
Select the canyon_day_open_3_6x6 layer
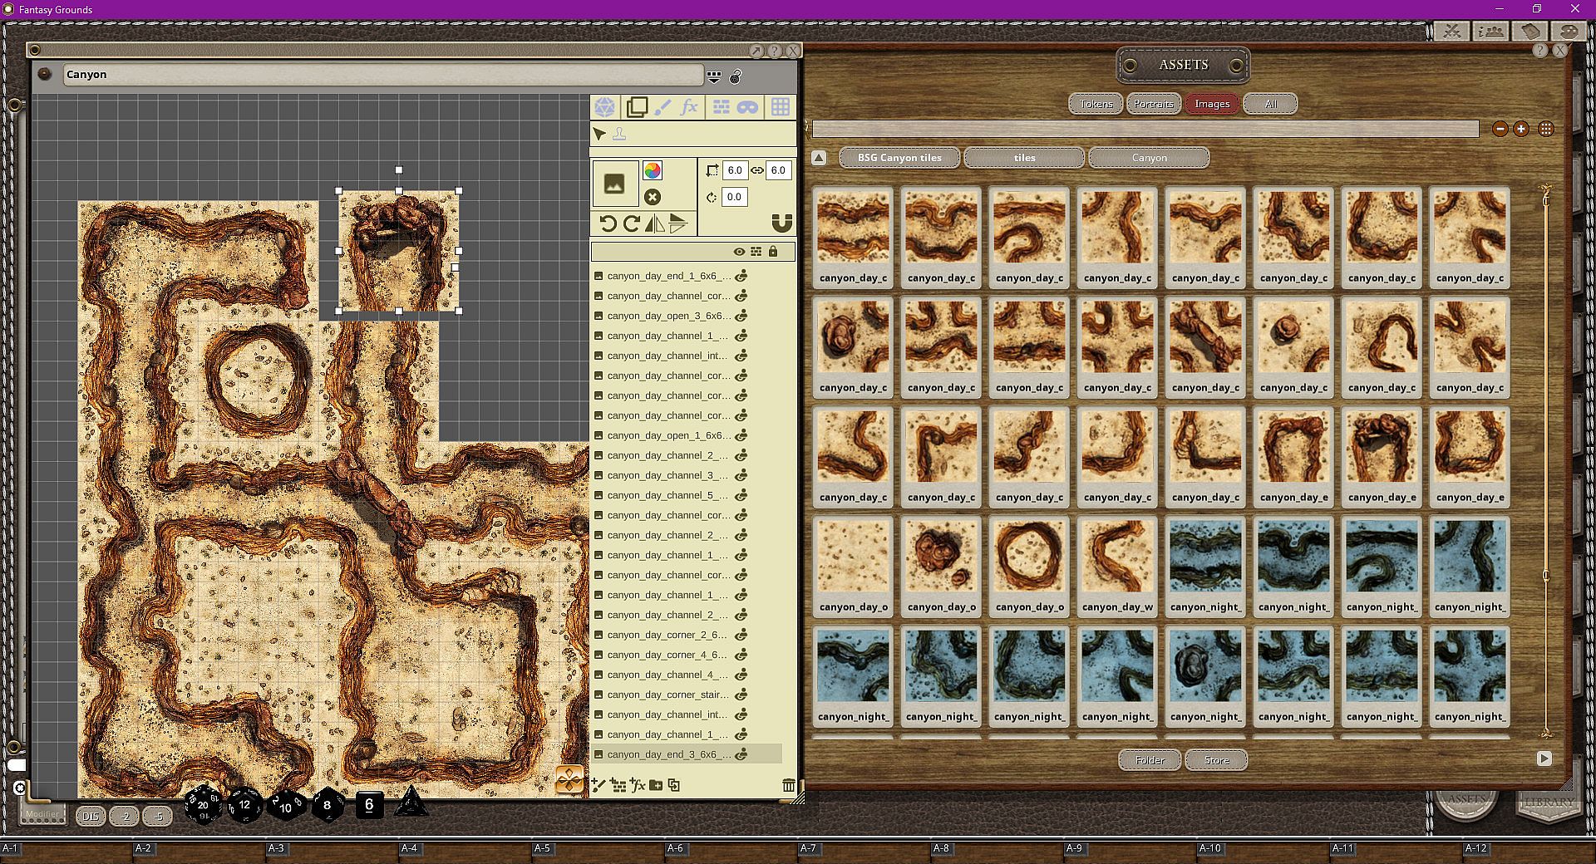(668, 316)
